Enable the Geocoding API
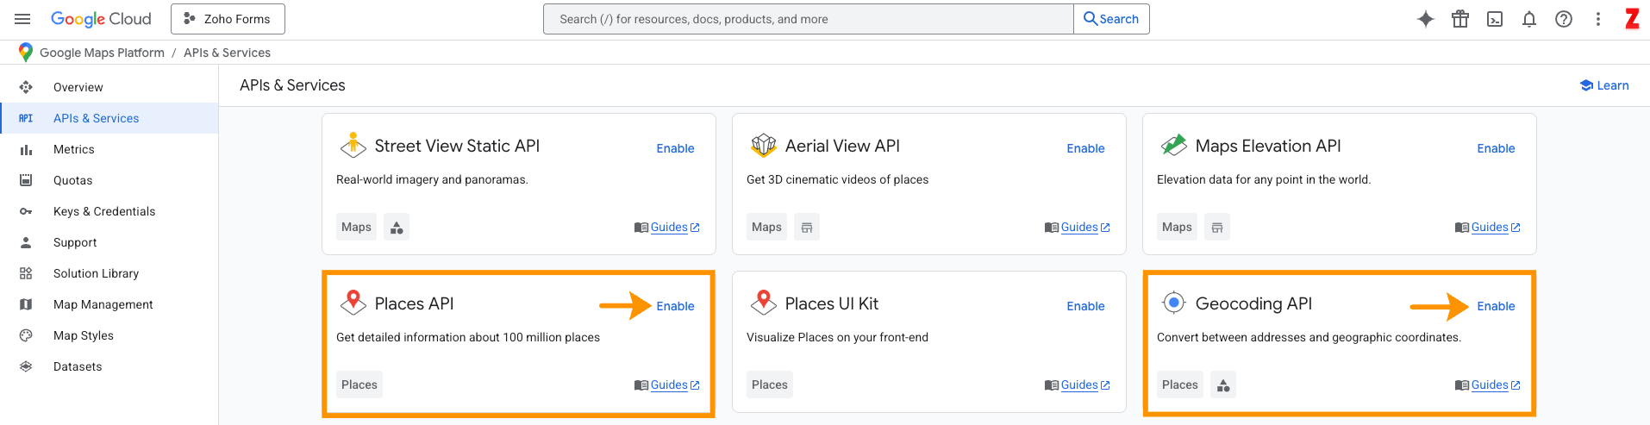 pyautogui.click(x=1496, y=306)
